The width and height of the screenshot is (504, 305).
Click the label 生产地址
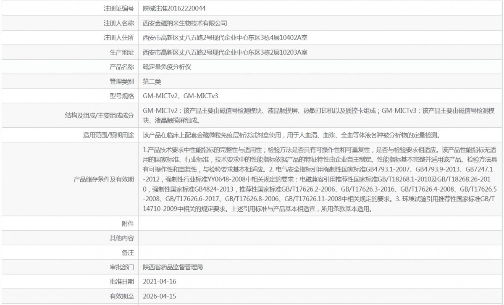(x=122, y=53)
